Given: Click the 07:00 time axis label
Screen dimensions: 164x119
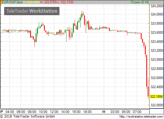Looking at the screenshot, I should coord(137,112).
